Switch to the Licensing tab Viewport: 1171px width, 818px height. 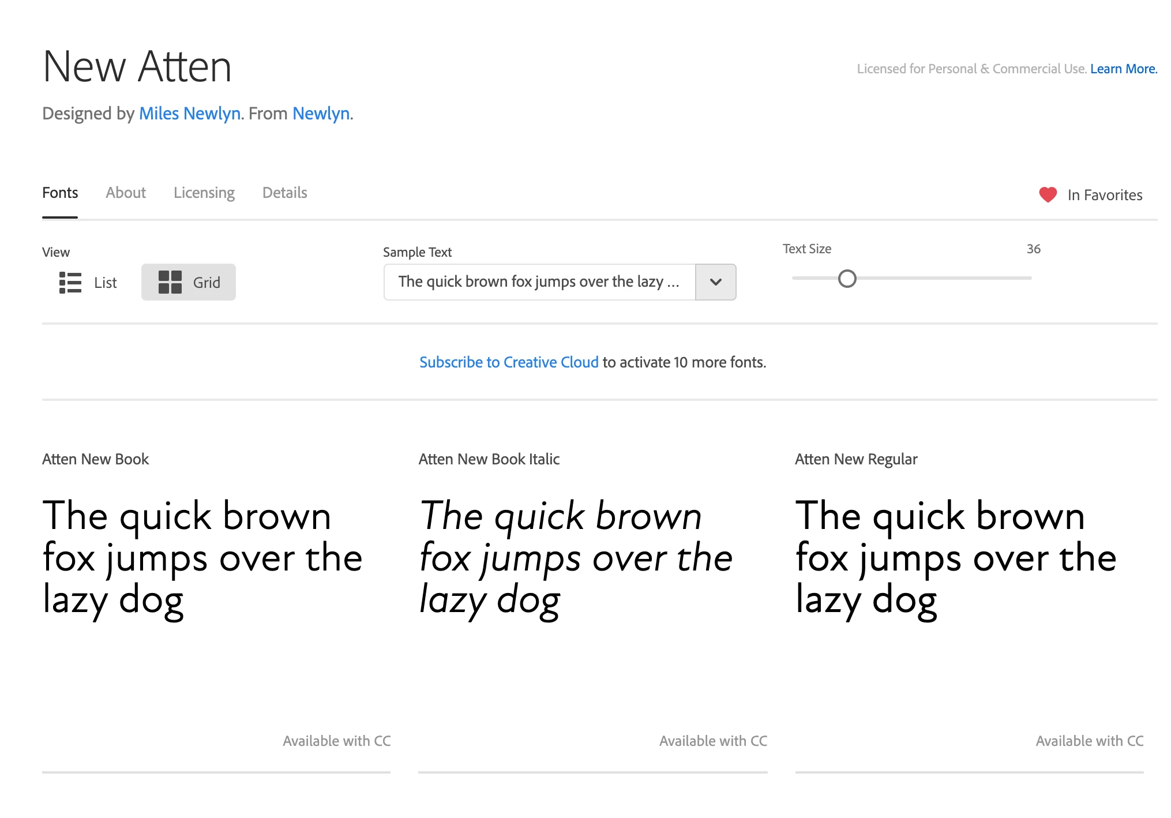click(x=204, y=193)
